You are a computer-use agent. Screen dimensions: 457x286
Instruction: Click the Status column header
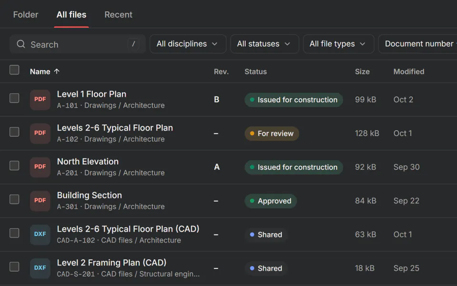256,71
